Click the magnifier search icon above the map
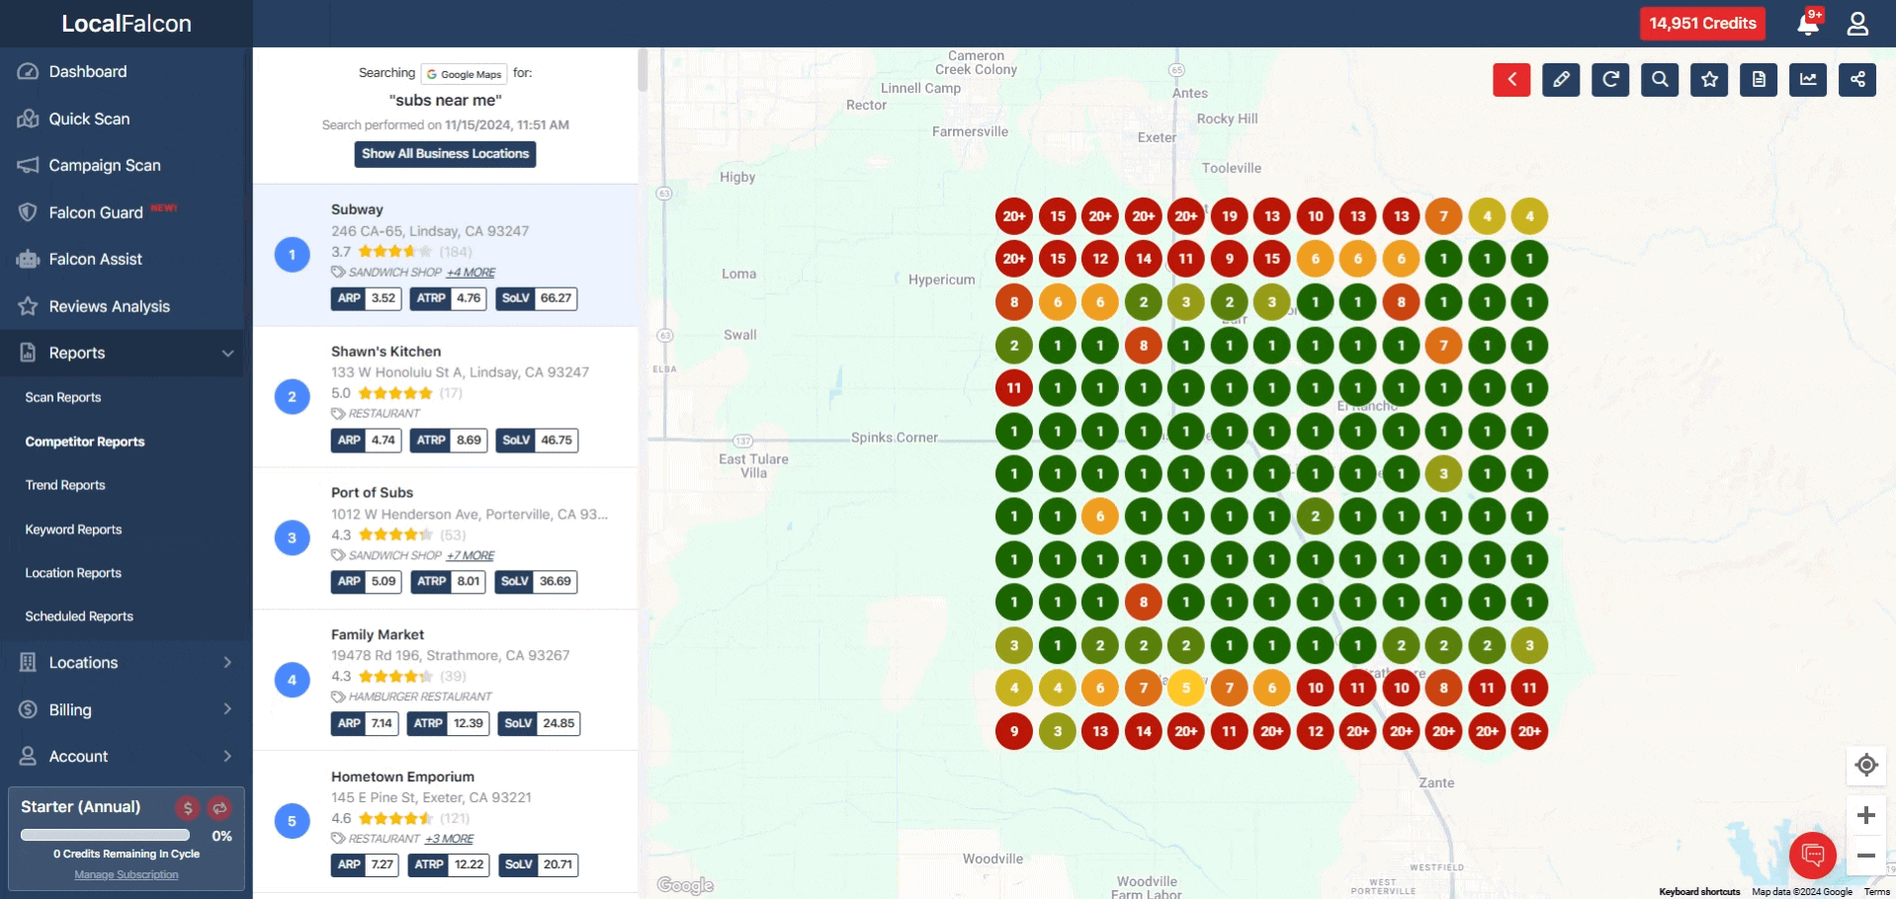 tap(1660, 80)
